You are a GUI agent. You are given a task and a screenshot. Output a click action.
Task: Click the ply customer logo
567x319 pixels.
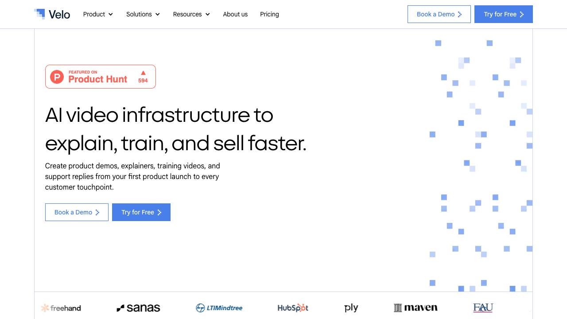click(x=351, y=308)
